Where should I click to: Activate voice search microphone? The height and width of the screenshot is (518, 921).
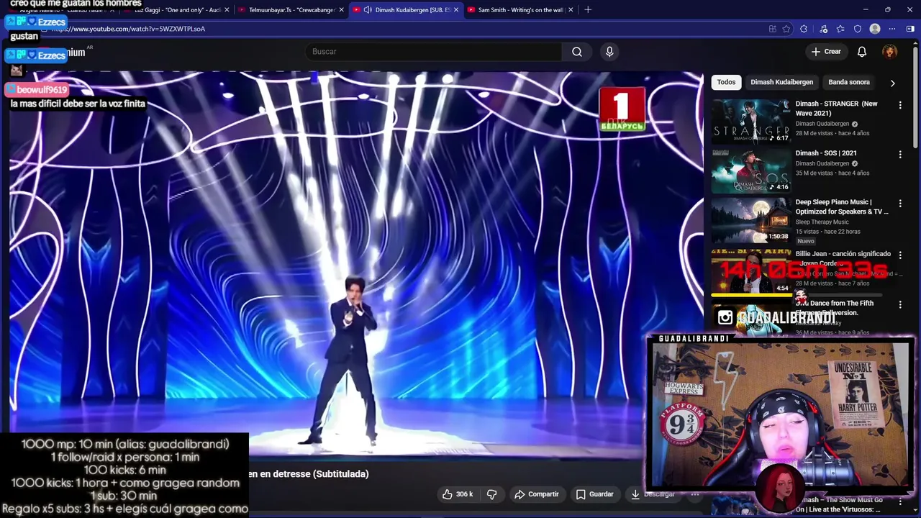pos(609,52)
